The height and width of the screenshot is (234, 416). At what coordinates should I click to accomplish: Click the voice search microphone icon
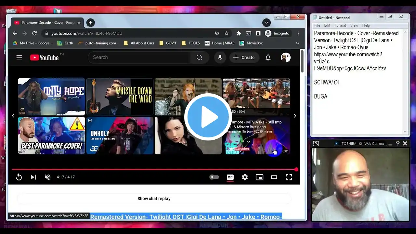pyautogui.click(x=220, y=58)
